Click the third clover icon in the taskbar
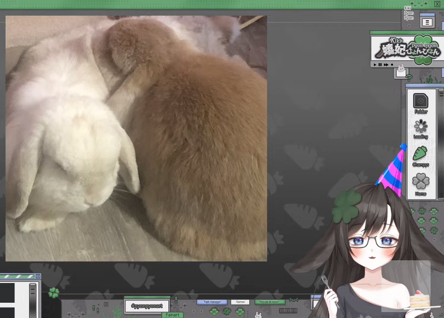The image size is (444, 318). (240, 312)
